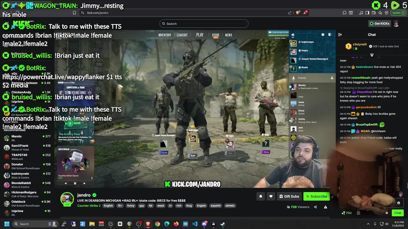The width and height of the screenshot is (408, 229).
Task: Click the Windows taskbar Search box
Action: [35, 224]
